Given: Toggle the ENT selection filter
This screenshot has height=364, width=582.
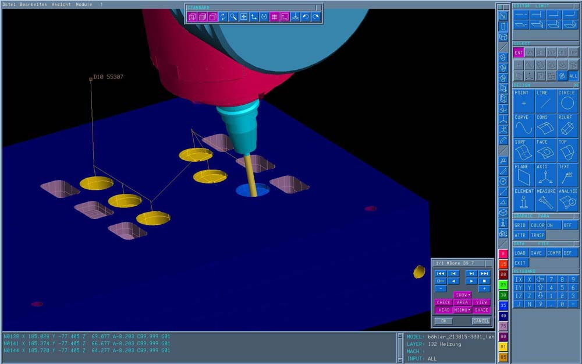Looking at the screenshot, I should tap(519, 52).
